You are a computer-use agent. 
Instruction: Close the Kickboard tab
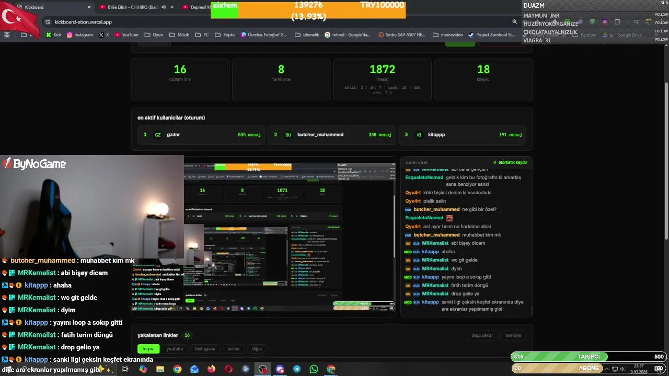pos(89,7)
